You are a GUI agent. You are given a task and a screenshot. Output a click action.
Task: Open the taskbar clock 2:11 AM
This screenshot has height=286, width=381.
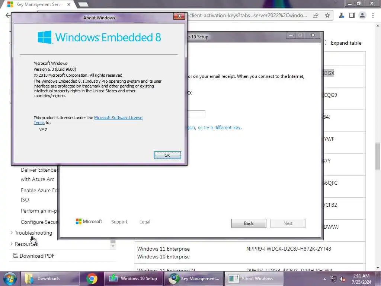tap(361, 279)
